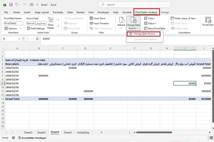Screen dimensions: 214x142
Task: Expand the Refresh dropdown arrow
Action: 121,28
